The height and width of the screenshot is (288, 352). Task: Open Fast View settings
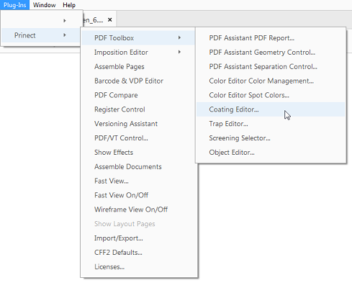point(138,181)
